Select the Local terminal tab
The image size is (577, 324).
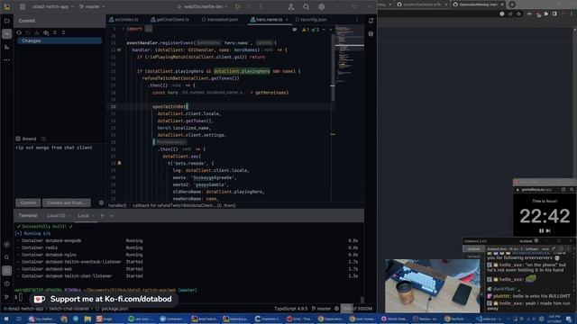(83, 216)
